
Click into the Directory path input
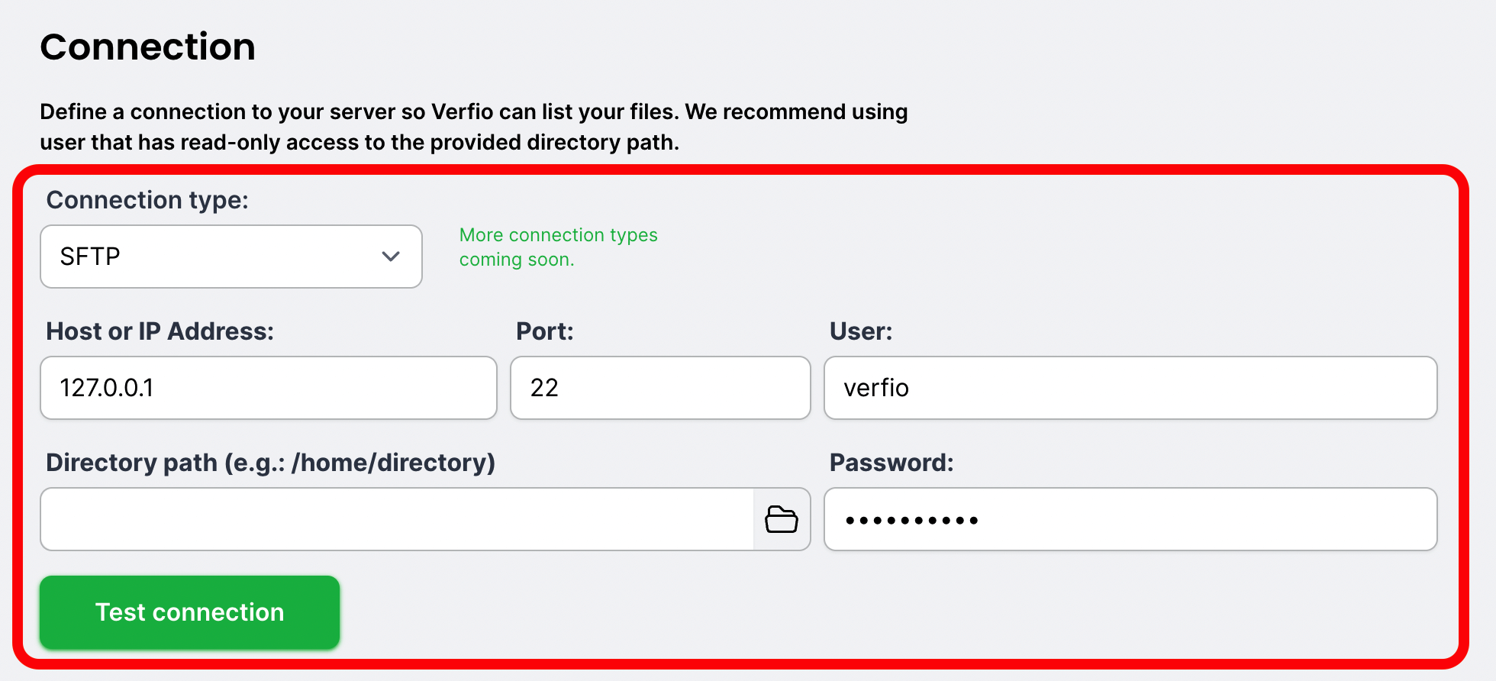(397, 519)
